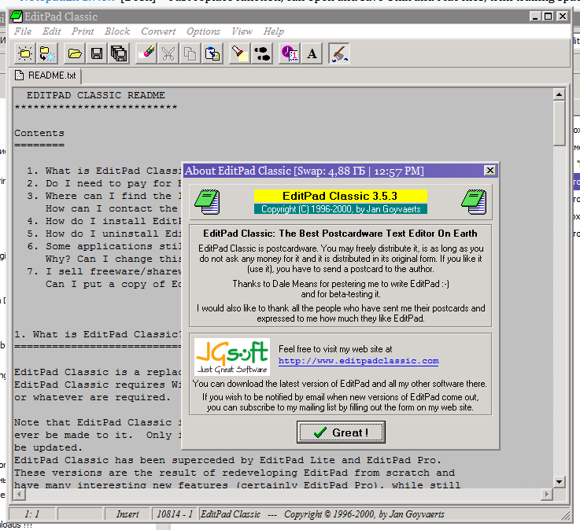The image size is (580, 530).
Task: Click the Insert mode status bar panel
Action: click(x=127, y=514)
